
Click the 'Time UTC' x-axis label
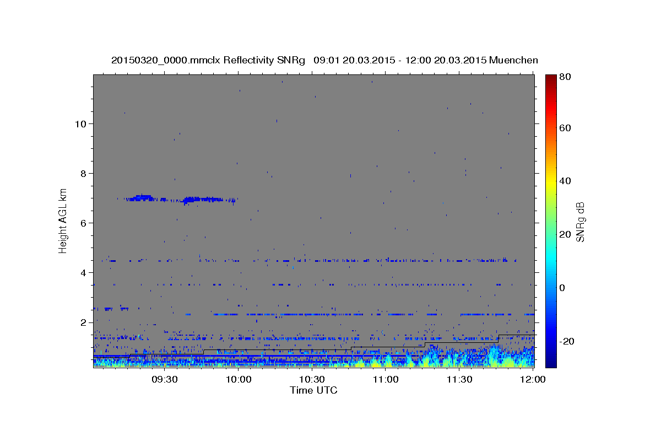313,390
